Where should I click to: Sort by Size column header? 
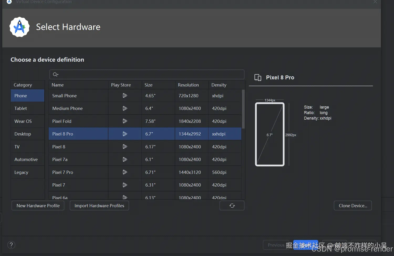click(x=158, y=85)
